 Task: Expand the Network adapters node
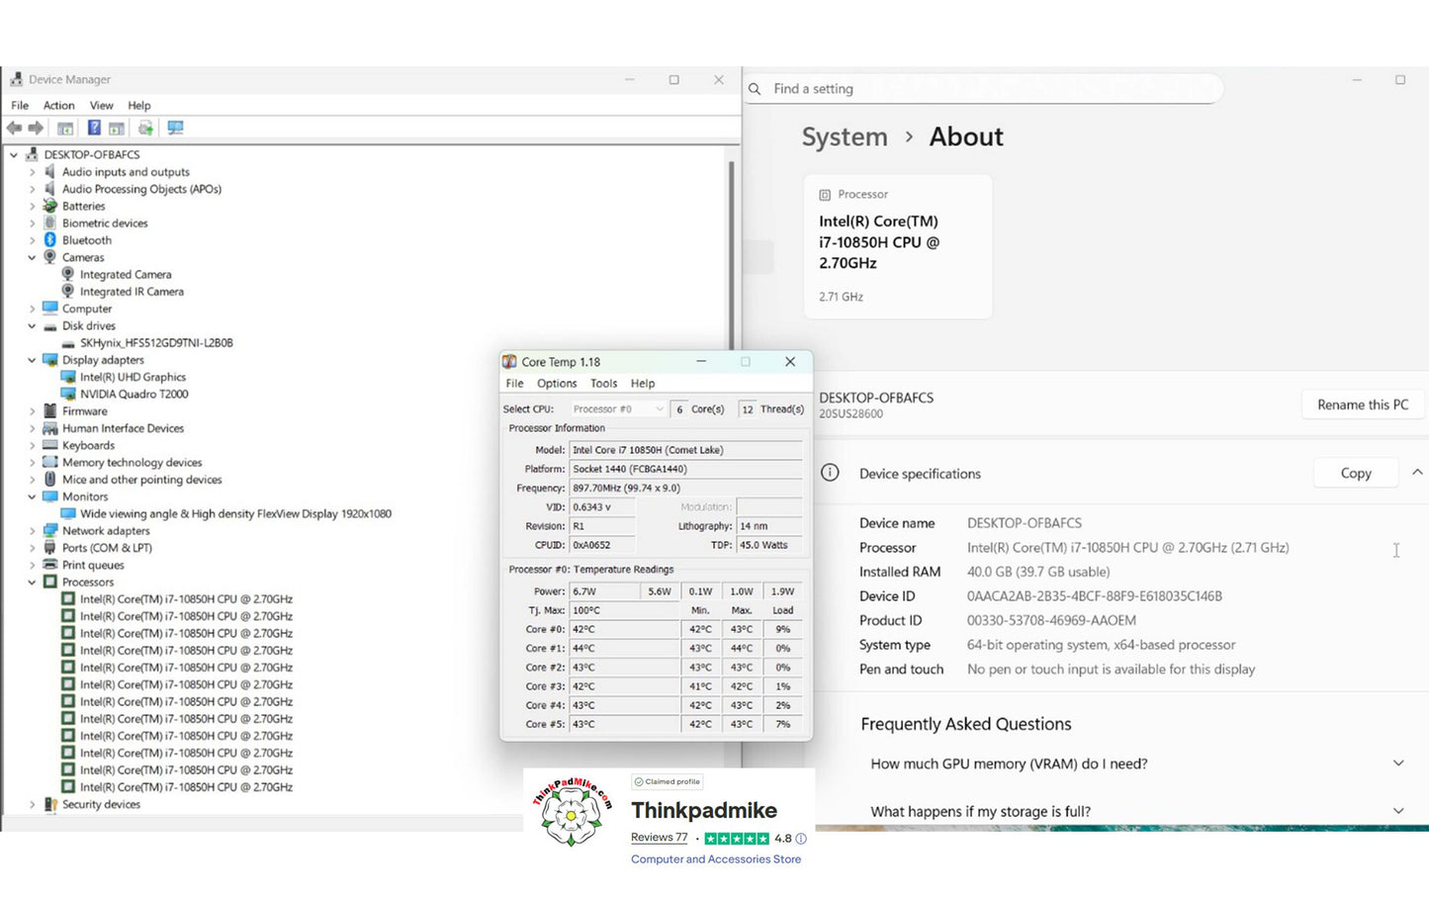pyautogui.click(x=32, y=531)
